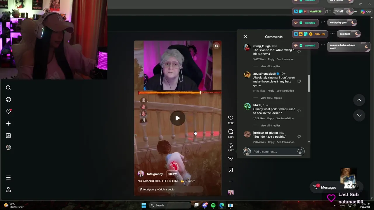This screenshot has height=210, width=374.
Task: Click totalgranny's avatar on the reel
Action: (141, 174)
